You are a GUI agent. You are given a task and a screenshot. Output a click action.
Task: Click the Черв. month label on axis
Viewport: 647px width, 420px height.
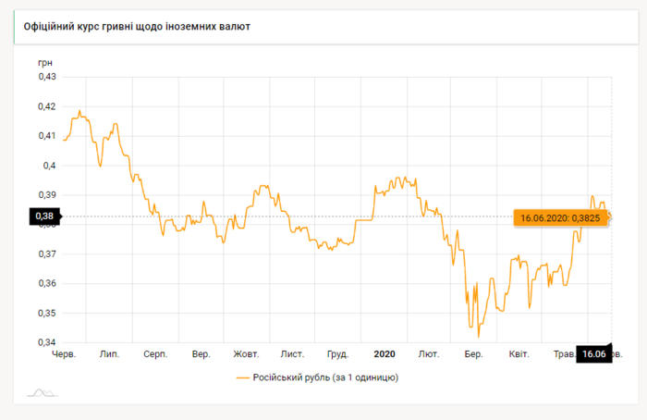click(64, 354)
